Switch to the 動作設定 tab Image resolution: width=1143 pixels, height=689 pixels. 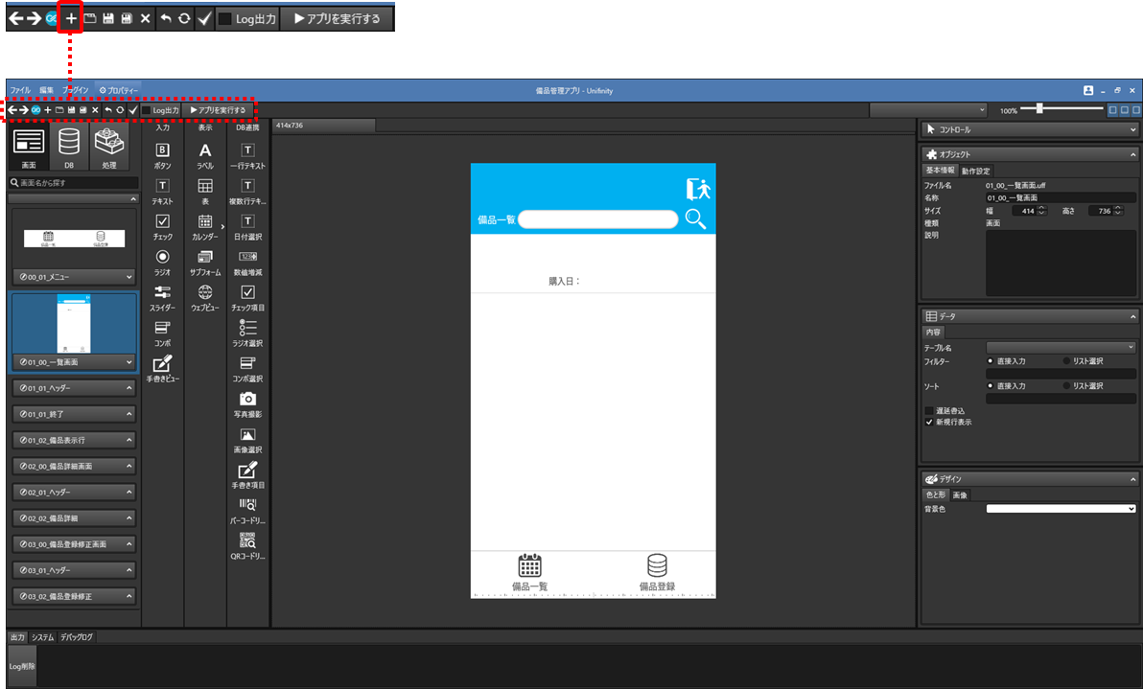click(x=975, y=171)
